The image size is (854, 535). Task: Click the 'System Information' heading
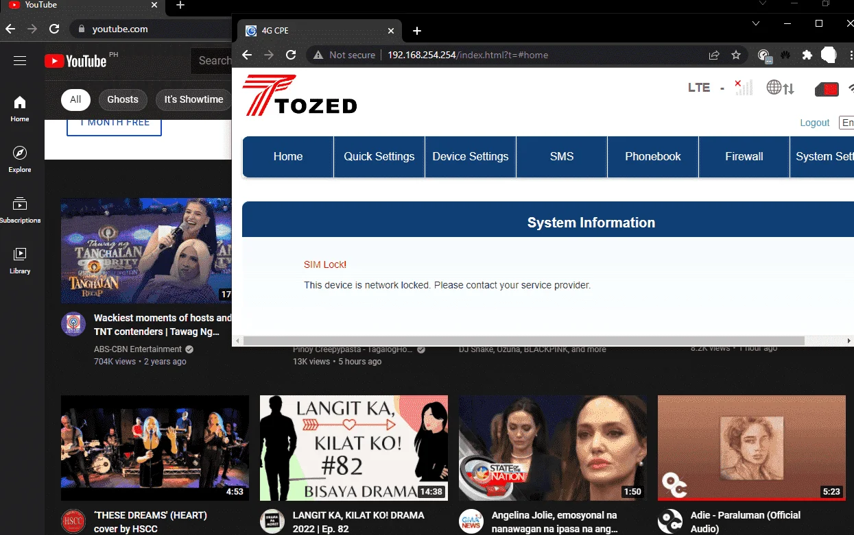click(x=591, y=223)
